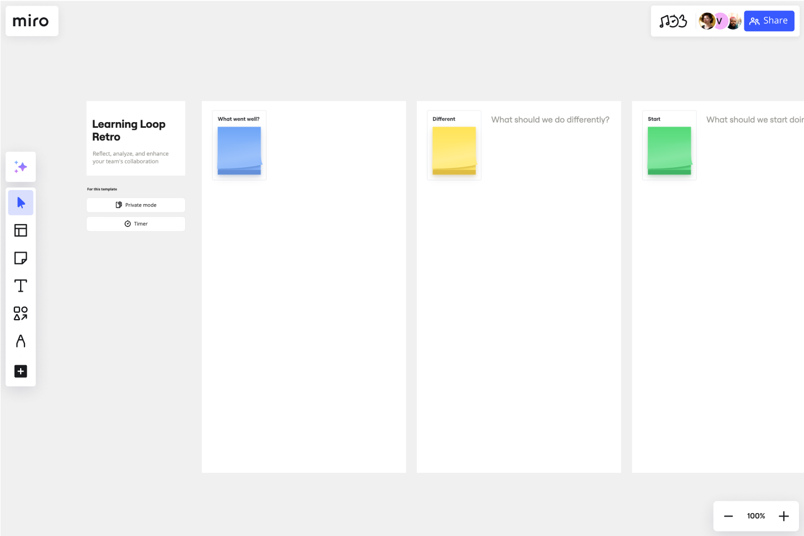Select the freehand Pen drawing tool
804x536 pixels.
tap(21, 341)
